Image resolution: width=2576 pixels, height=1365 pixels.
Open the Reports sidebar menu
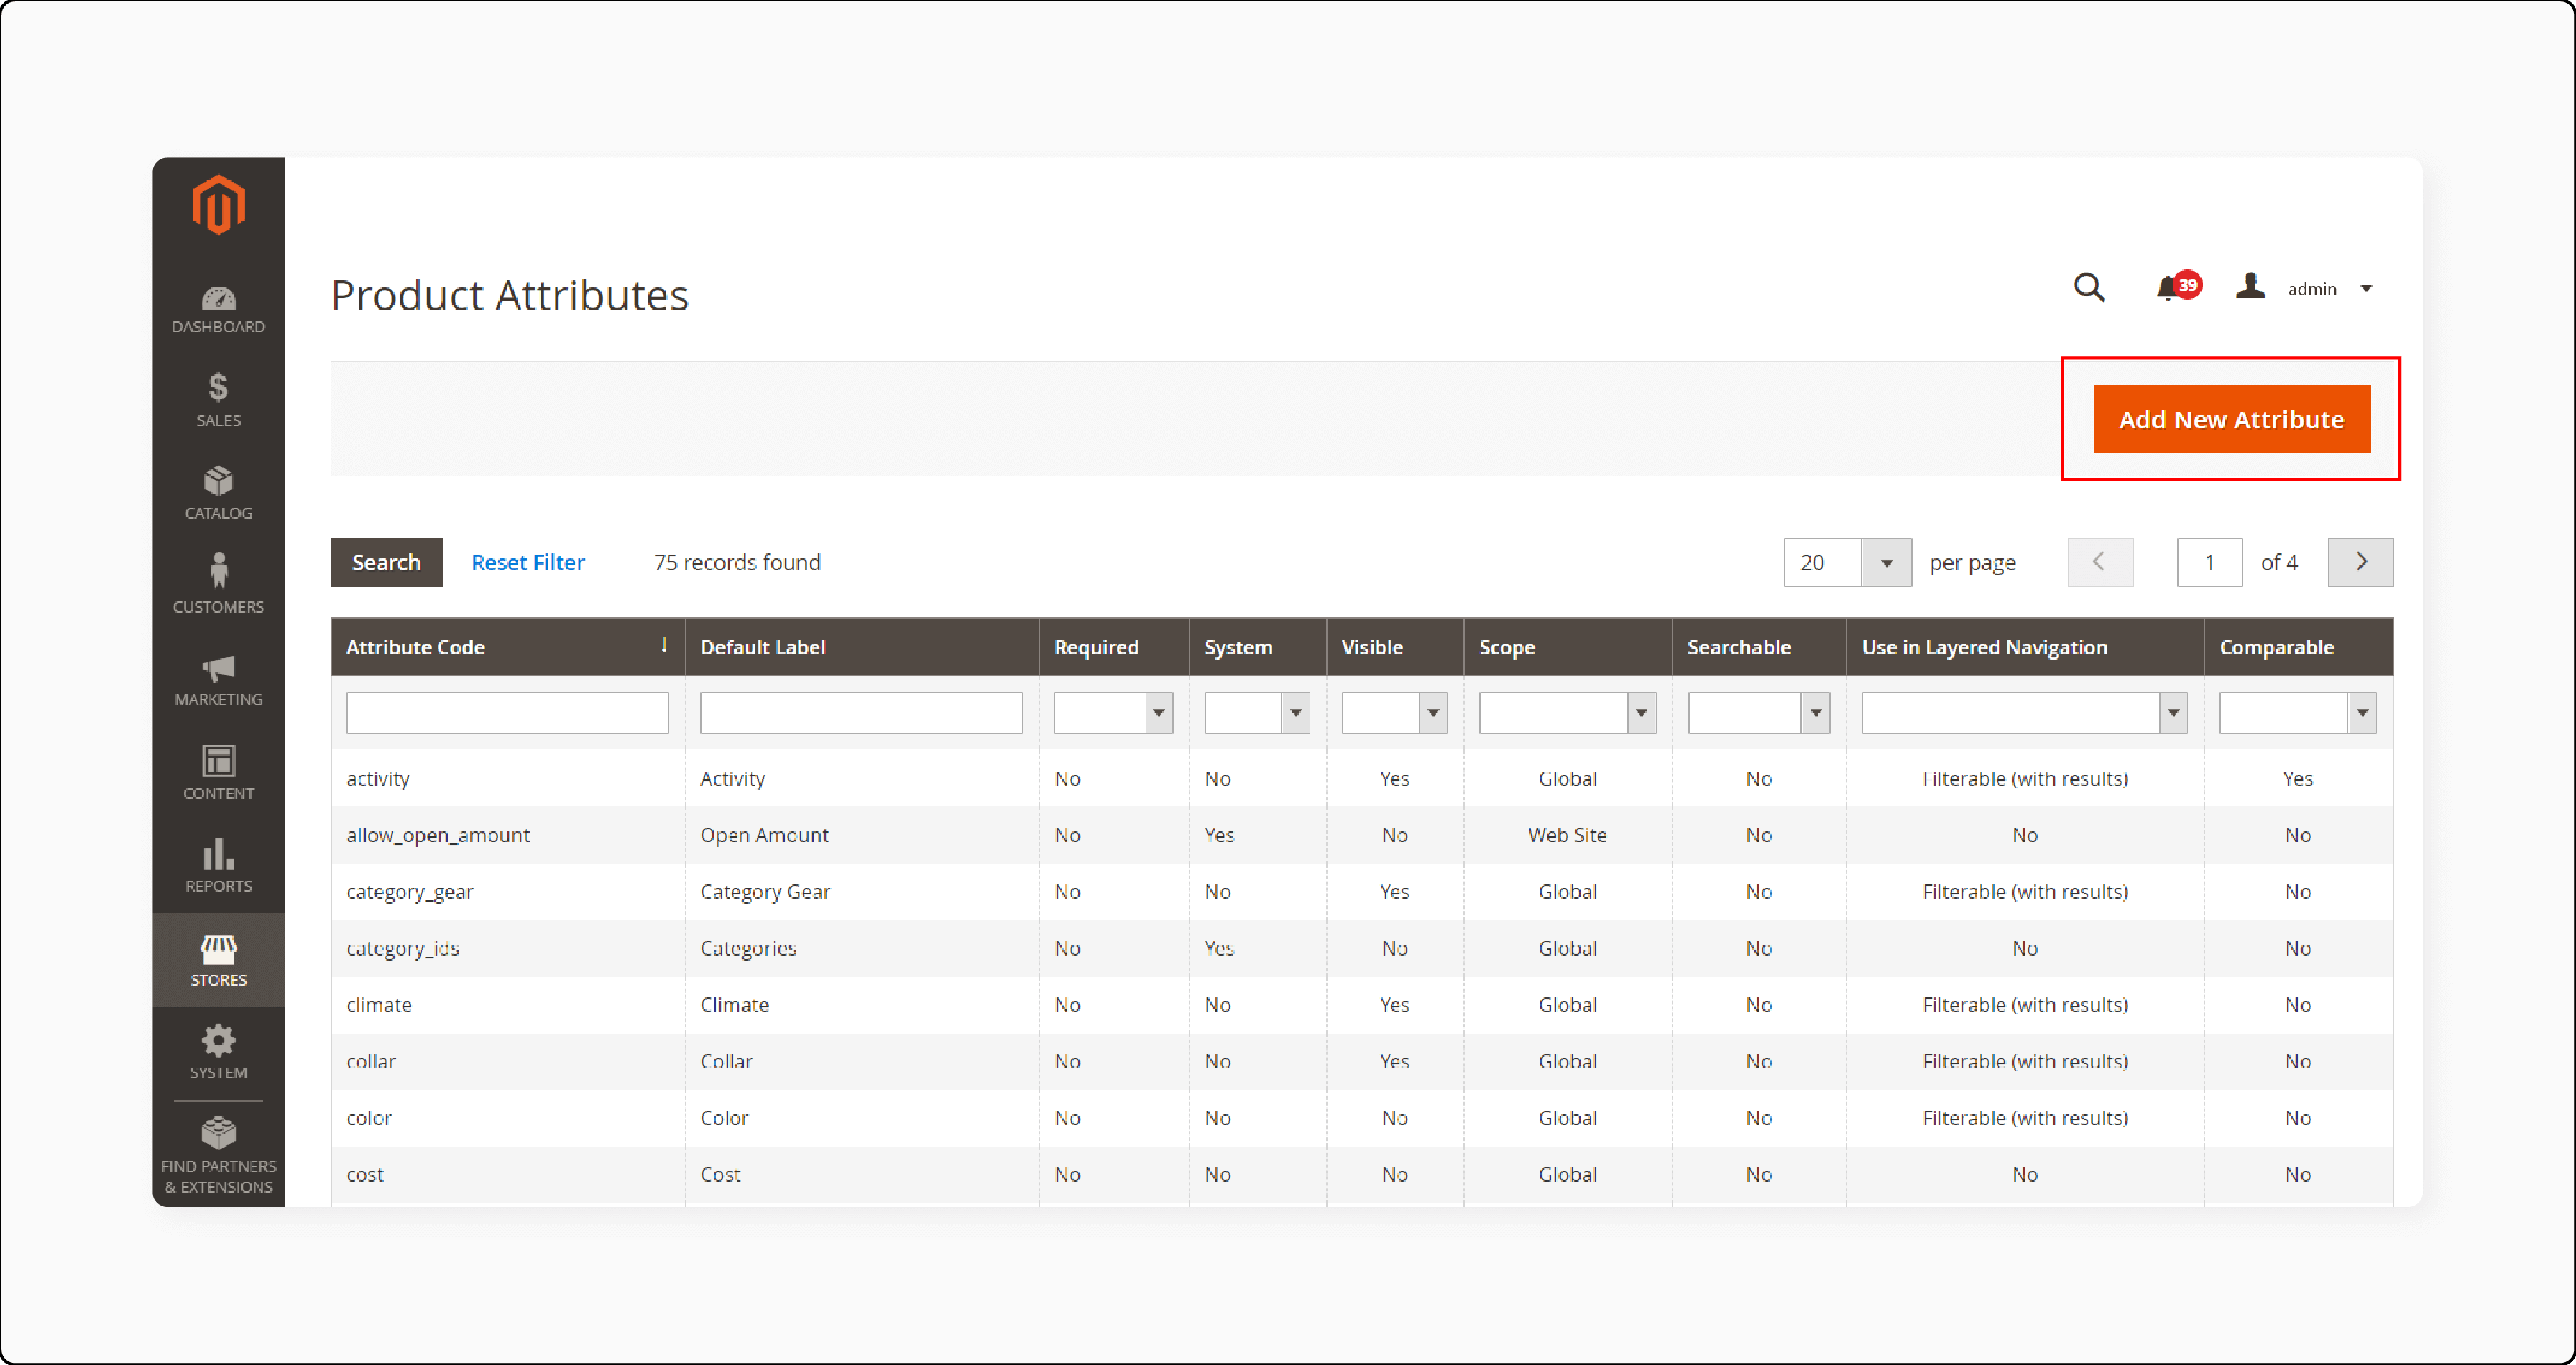(218, 866)
